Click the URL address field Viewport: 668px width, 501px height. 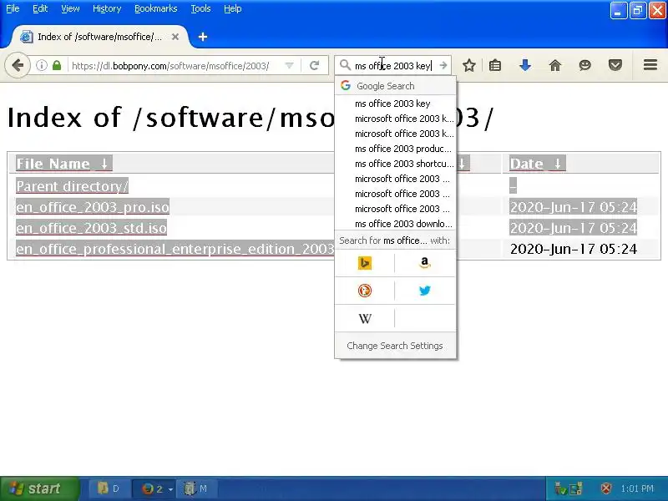170,66
